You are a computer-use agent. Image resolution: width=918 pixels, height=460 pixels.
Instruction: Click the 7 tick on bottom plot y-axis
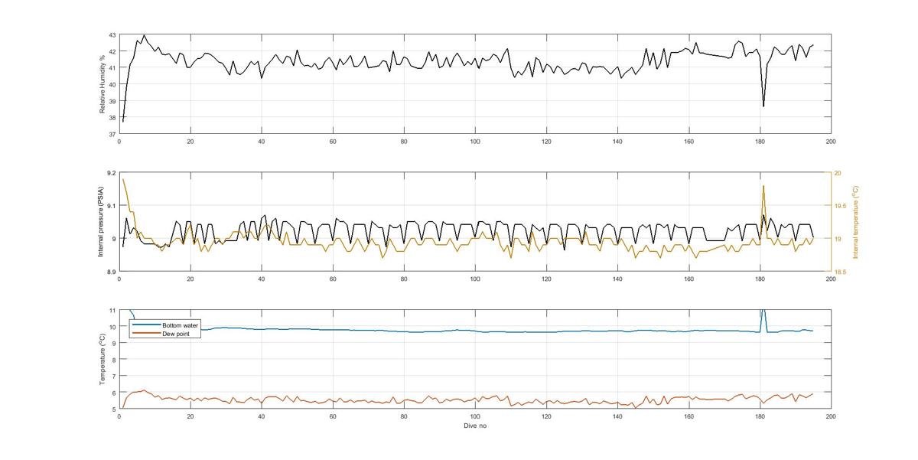tap(113, 376)
